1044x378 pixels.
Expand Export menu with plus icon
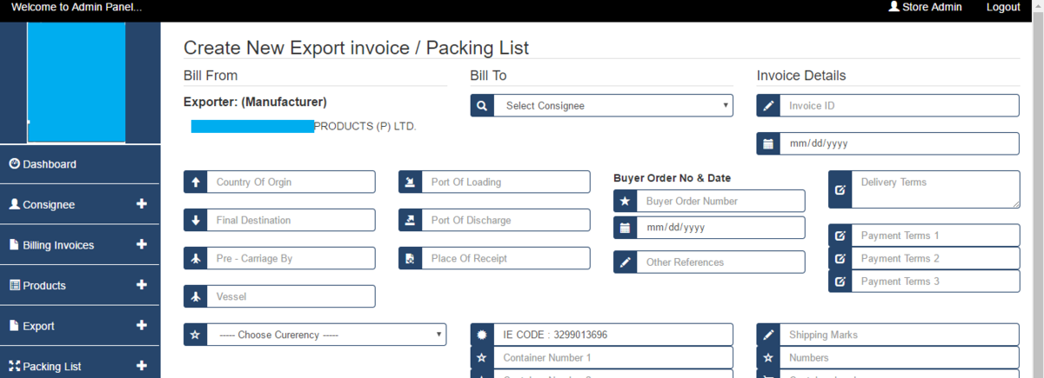[x=142, y=326]
